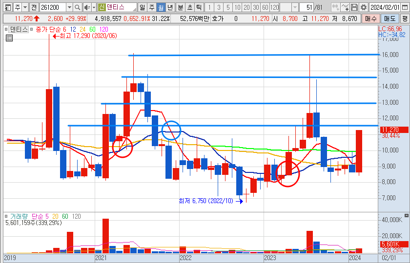The image size is (410, 263).
Task: Select the 분 minute chart period
Action: pyautogui.click(x=181, y=7)
